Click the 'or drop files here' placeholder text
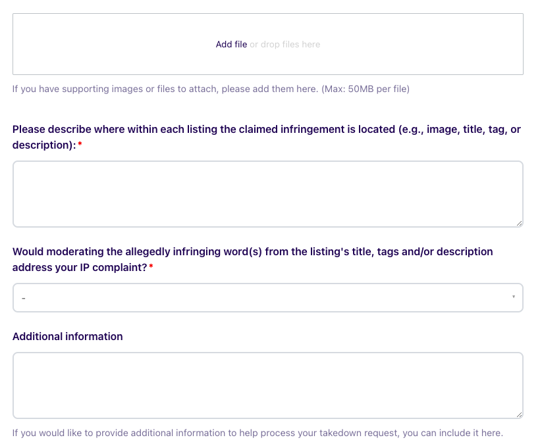The image size is (542, 446). [285, 45]
